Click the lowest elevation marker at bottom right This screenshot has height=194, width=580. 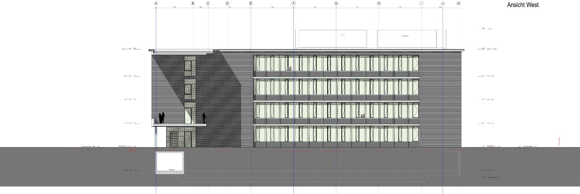(483, 177)
